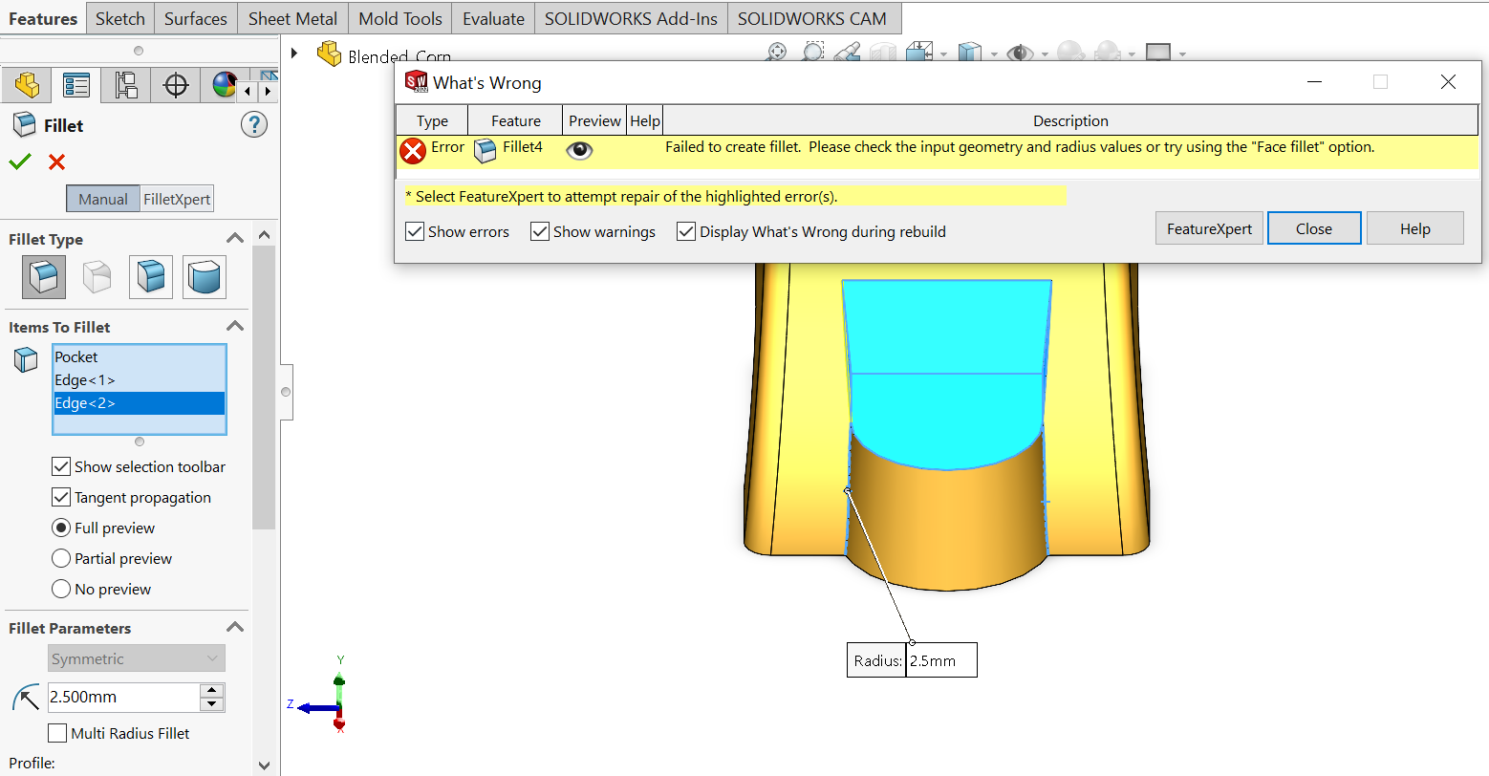1489x776 pixels.
Task: Collapse the Items To Fillet section
Action: tap(235, 326)
